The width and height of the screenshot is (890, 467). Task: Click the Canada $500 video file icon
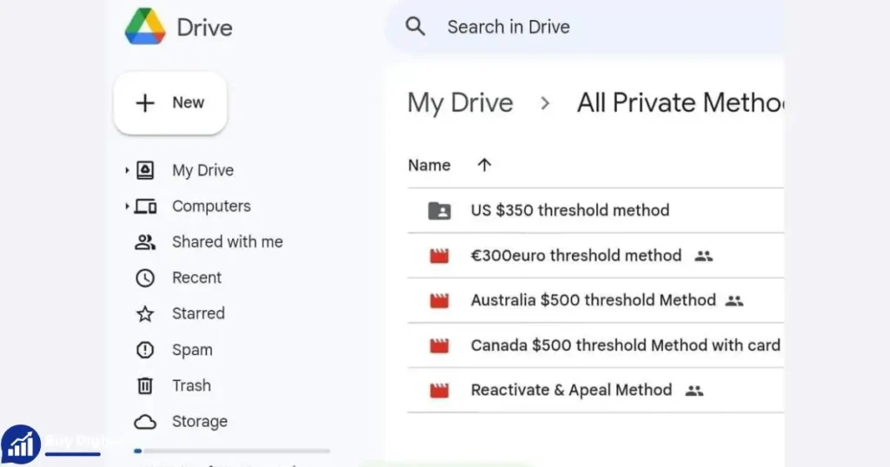coord(439,345)
